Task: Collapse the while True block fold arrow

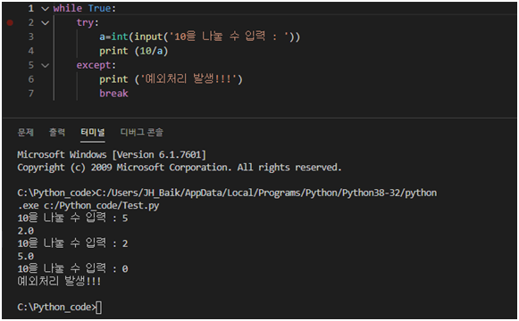Action: point(45,9)
